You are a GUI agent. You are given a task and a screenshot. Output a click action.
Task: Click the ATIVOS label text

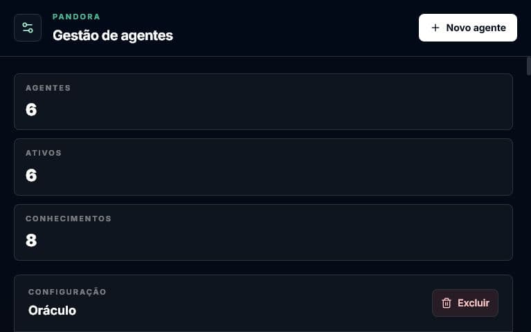click(x=44, y=153)
